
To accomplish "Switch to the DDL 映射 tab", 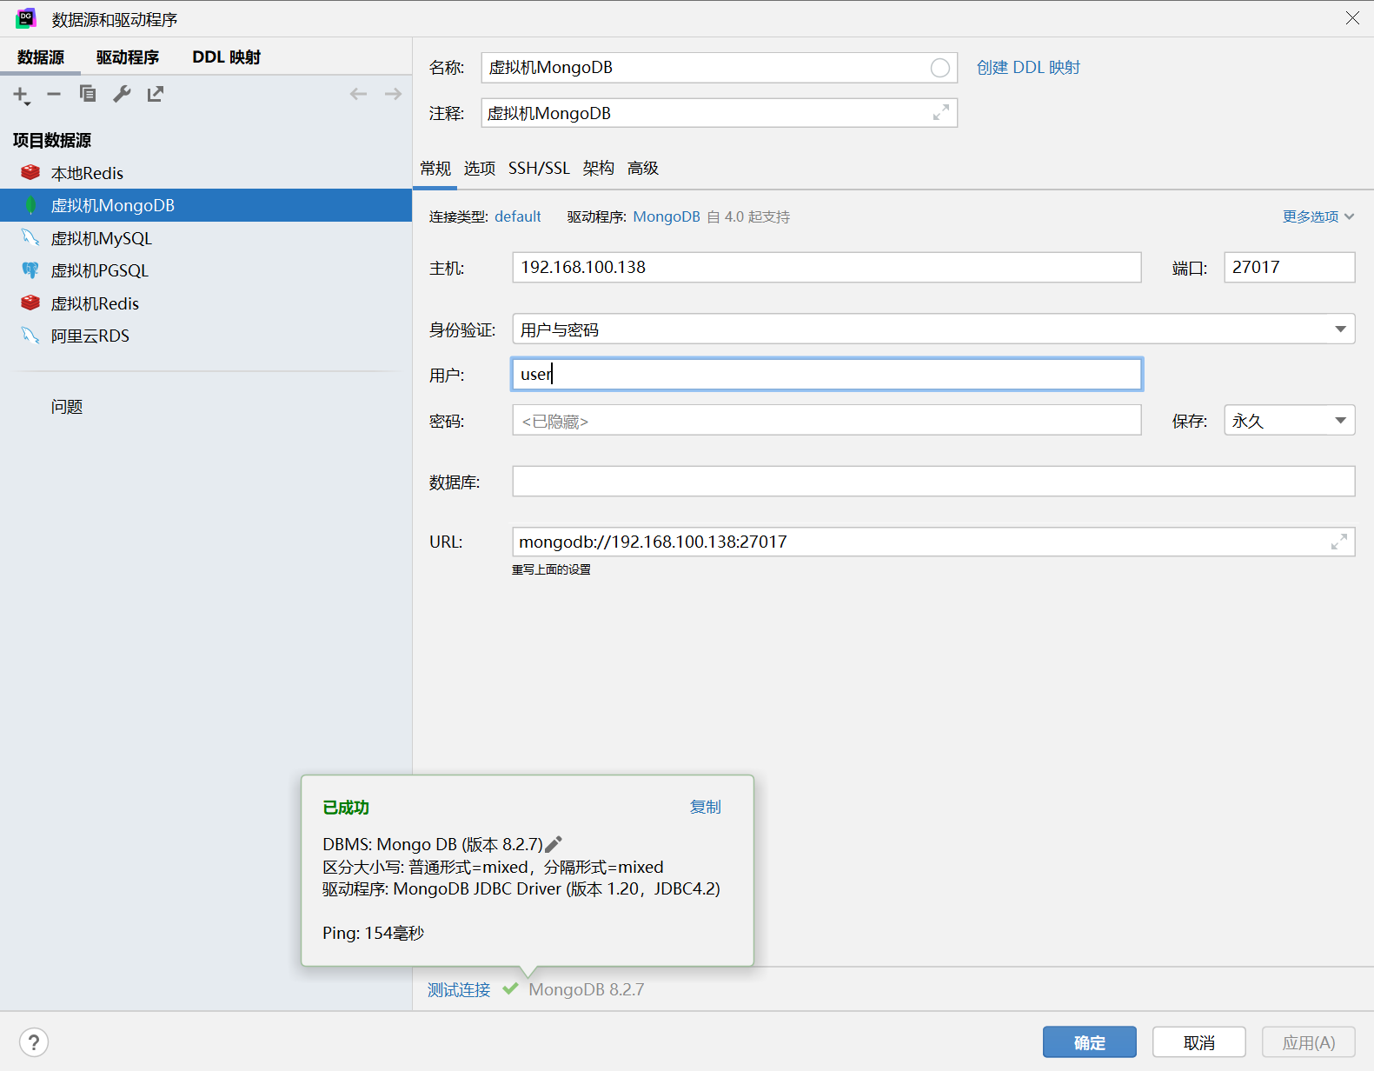I will click(x=227, y=57).
